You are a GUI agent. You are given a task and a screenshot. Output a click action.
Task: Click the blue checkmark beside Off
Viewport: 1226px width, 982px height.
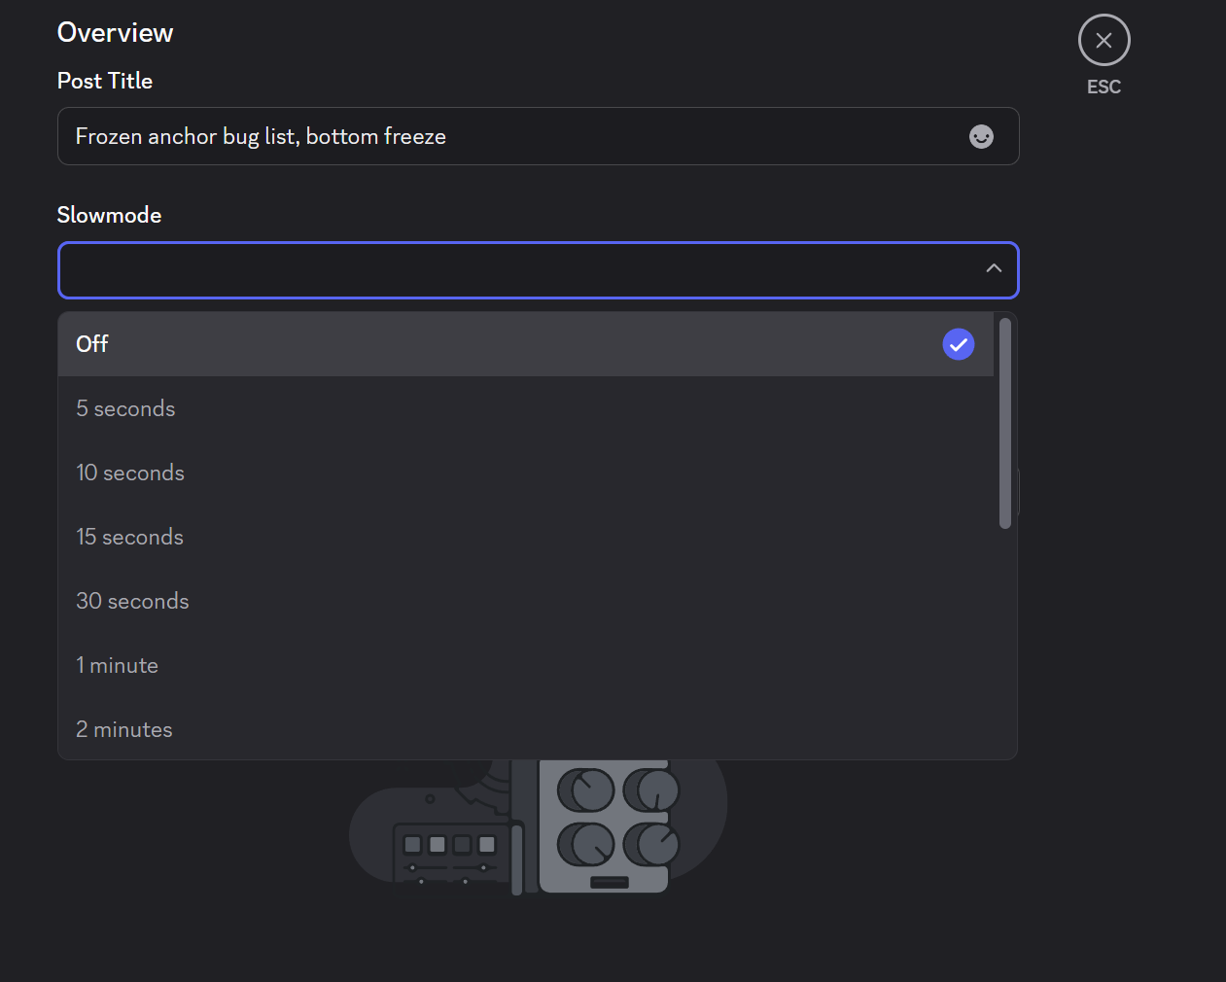tap(958, 344)
